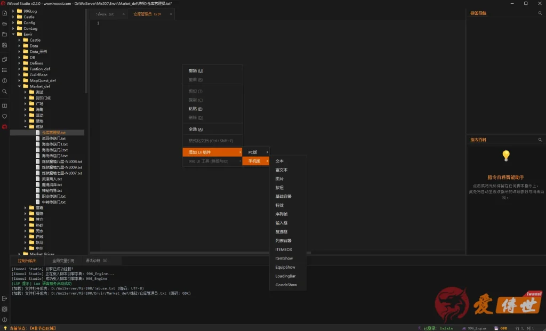Click the lightbulb icon in the status bar
Image resolution: width=546 pixels, height=331 pixels.
5,328
